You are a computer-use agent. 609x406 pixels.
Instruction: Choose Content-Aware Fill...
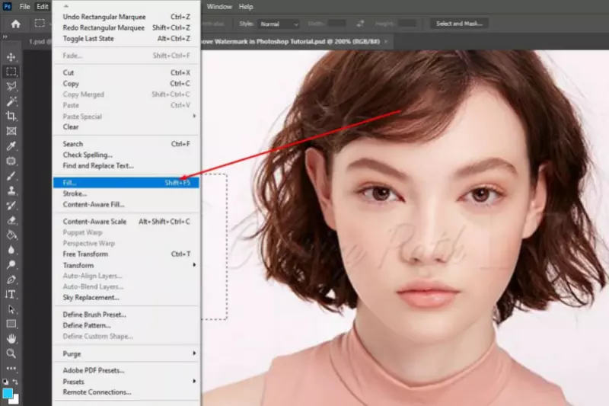[x=126, y=204]
